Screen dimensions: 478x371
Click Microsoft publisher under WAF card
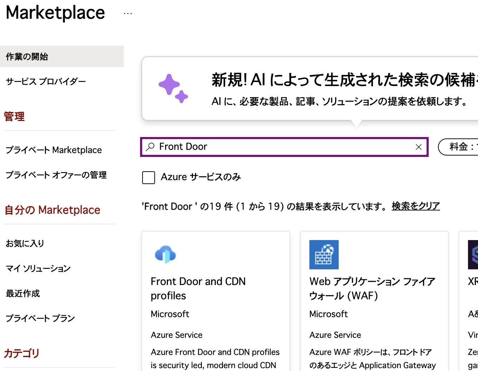pyautogui.click(x=329, y=314)
